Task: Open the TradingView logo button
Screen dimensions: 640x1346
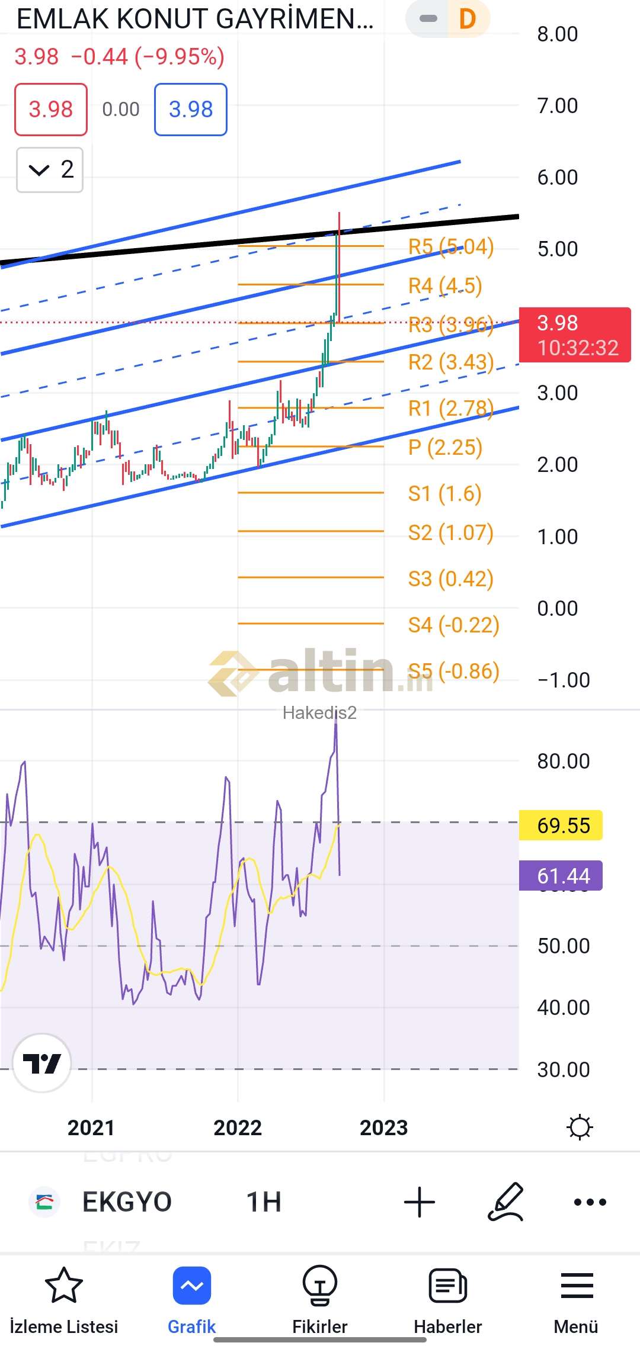Action: [x=41, y=1063]
